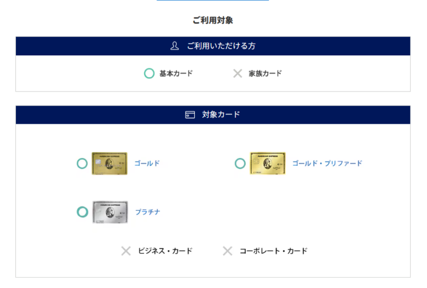This screenshot has width=427, height=288.
Task: Open the ゴールド・プリファード link
Action: (x=327, y=164)
